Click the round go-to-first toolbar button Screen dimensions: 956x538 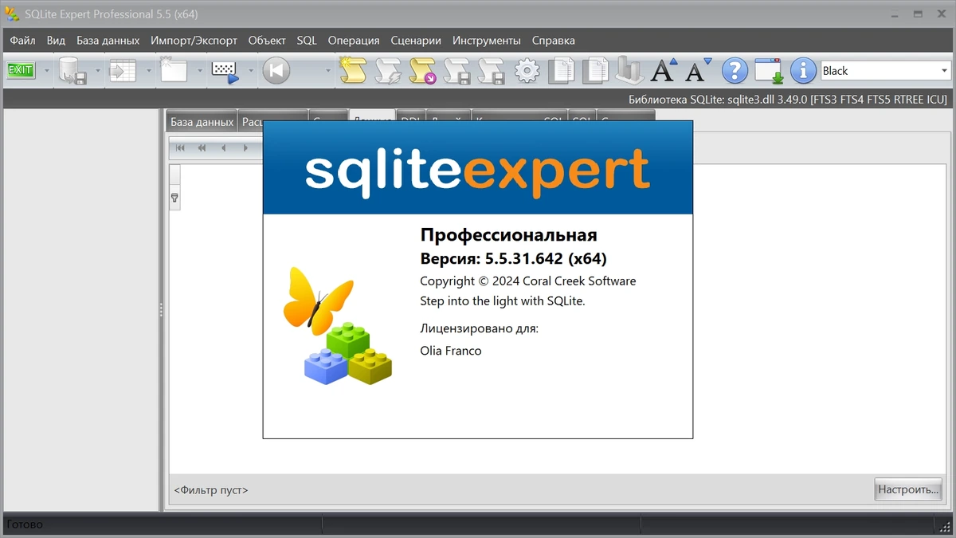click(276, 71)
